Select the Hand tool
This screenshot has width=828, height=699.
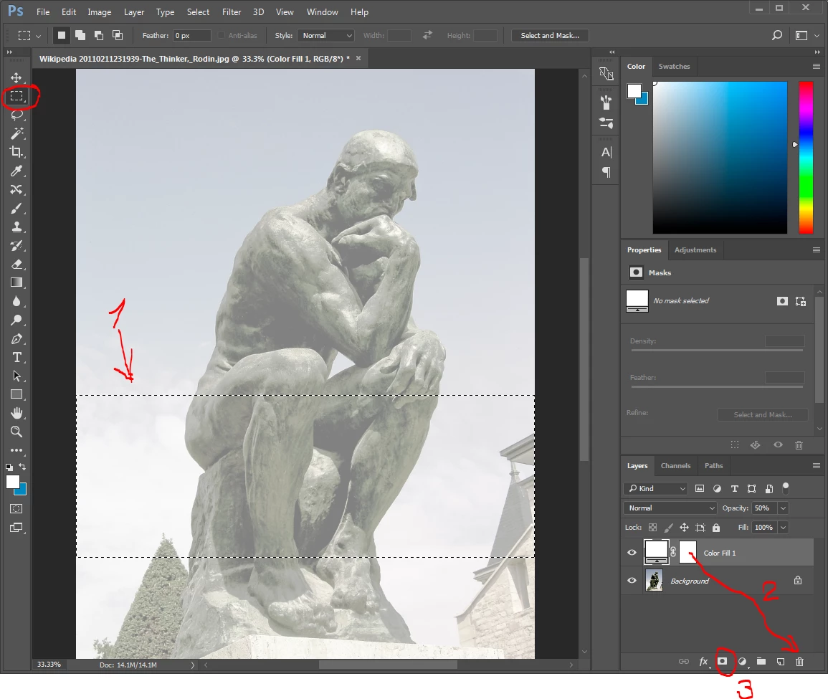tap(16, 413)
